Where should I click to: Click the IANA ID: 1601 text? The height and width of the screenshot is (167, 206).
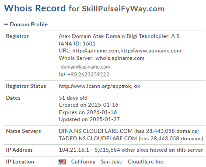[77, 44]
